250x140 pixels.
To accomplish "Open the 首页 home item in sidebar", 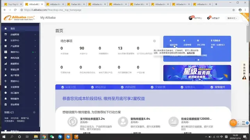I will pos(20,28).
